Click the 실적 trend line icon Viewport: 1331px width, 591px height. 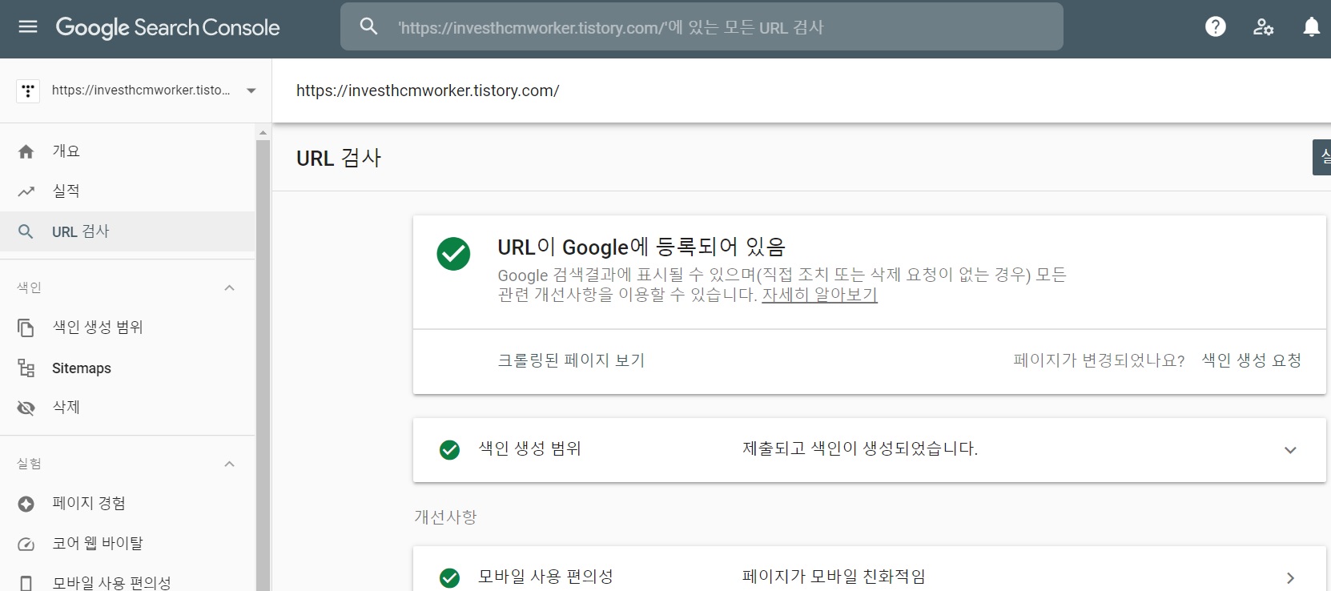[x=26, y=191]
